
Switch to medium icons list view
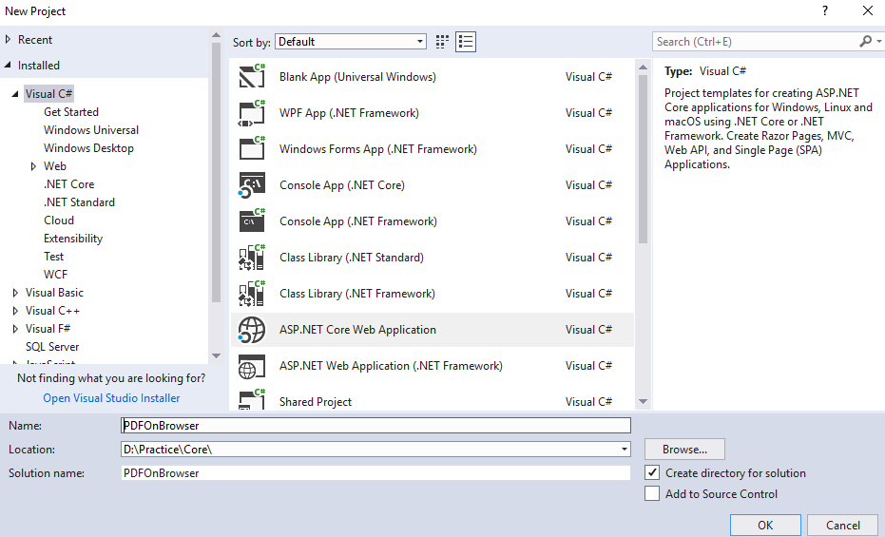[466, 42]
